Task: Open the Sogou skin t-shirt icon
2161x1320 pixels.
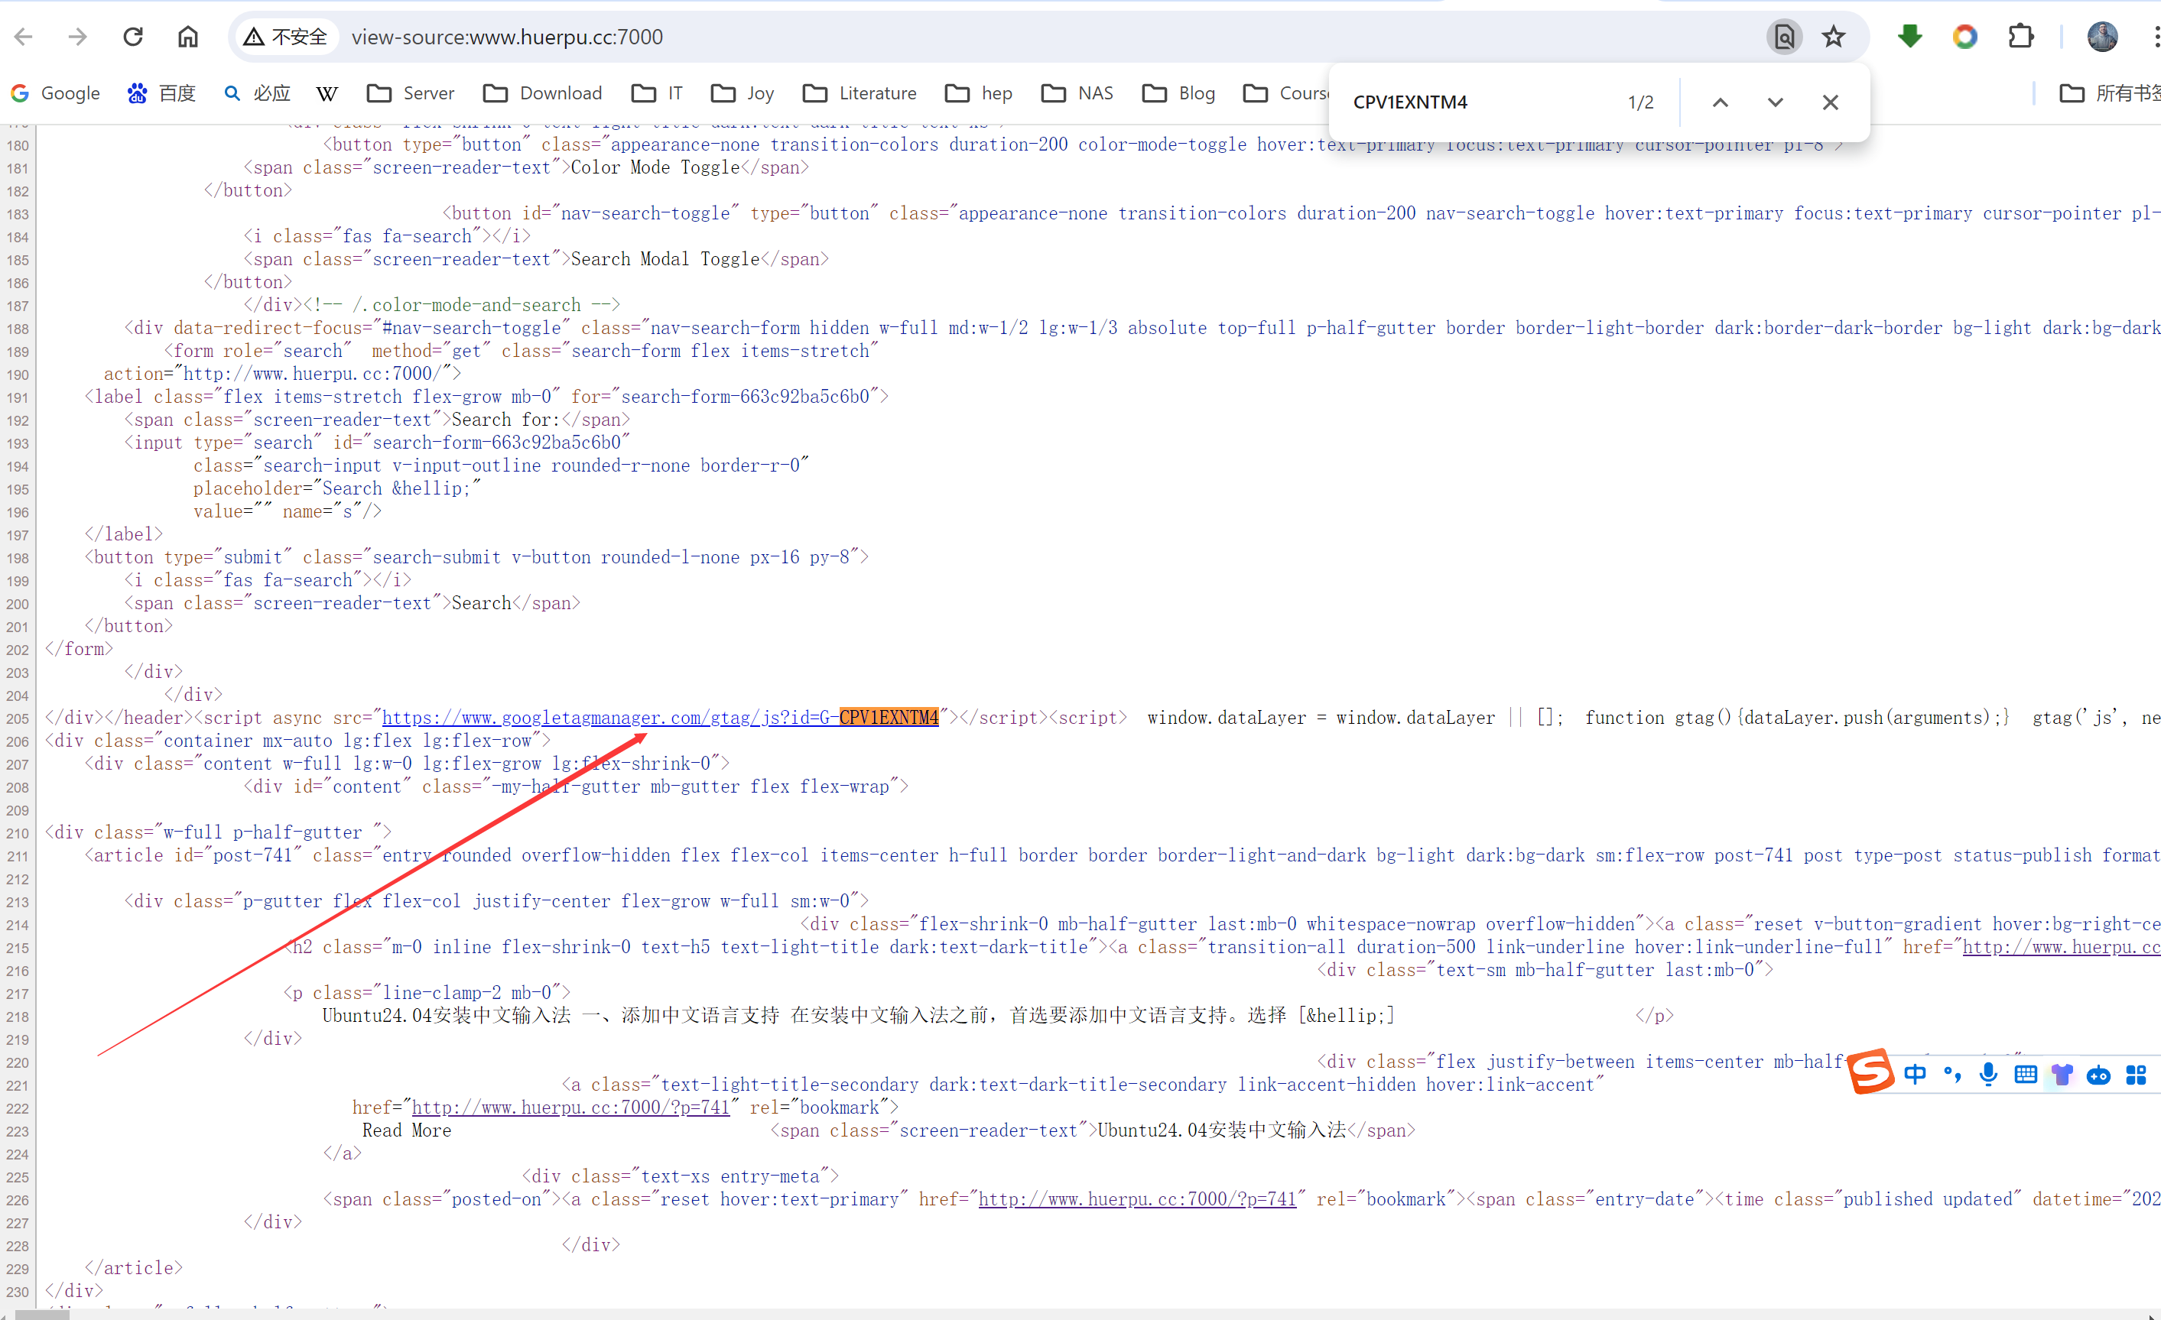Action: point(2062,1075)
